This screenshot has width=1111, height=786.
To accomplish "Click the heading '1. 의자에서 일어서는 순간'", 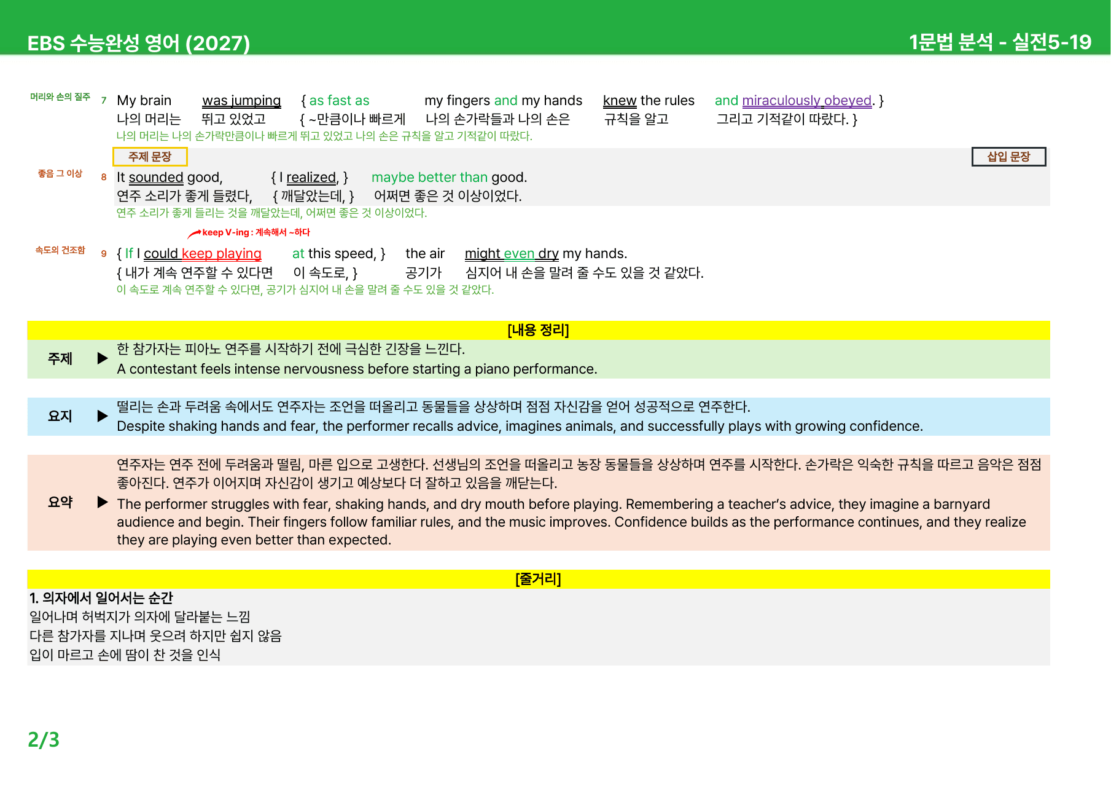I will (x=101, y=598).
